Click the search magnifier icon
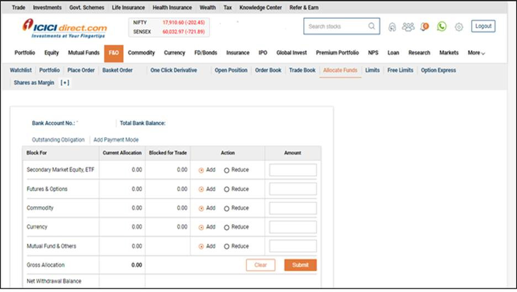517x292 pixels. click(372, 26)
